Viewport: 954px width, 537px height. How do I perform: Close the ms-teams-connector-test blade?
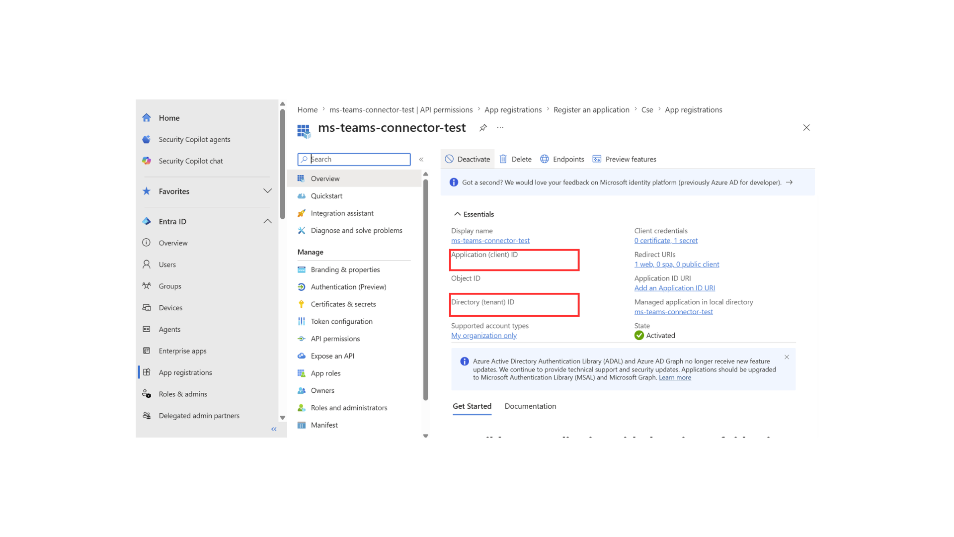806,128
